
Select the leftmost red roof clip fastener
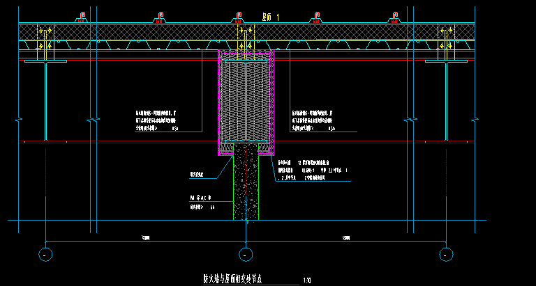pos(82,17)
